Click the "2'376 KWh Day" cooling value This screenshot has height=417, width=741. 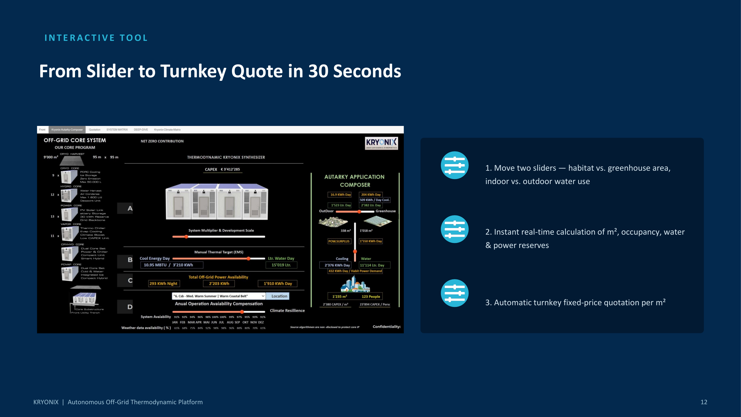[335, 265]
